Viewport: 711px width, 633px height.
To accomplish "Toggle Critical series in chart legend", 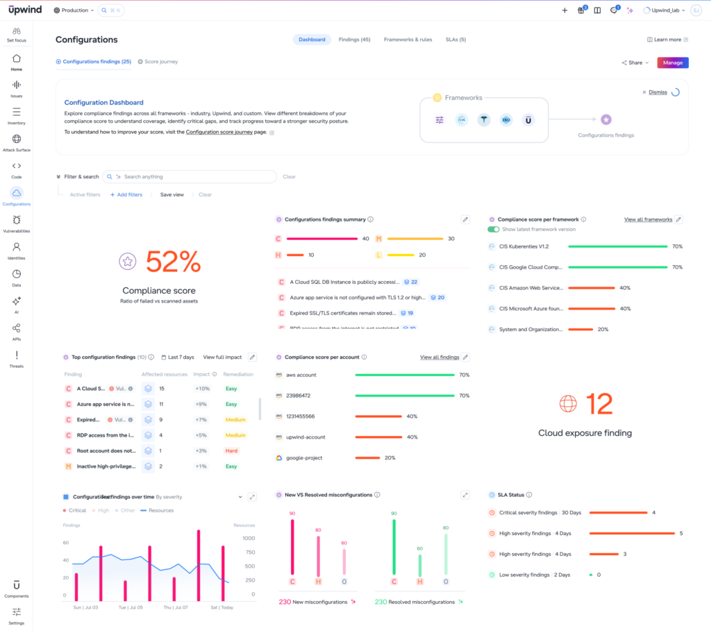I will click(74, 511).
